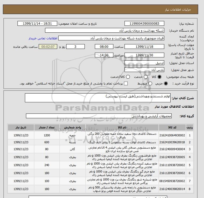The image size is (204, 198).
Task: Click the ردیف column header
Action: point(189,127)
